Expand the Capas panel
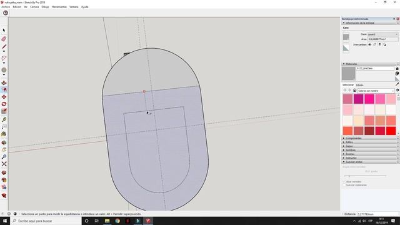Image resolution: width=400 pixels, height=225 pixels. coord(370,146)
